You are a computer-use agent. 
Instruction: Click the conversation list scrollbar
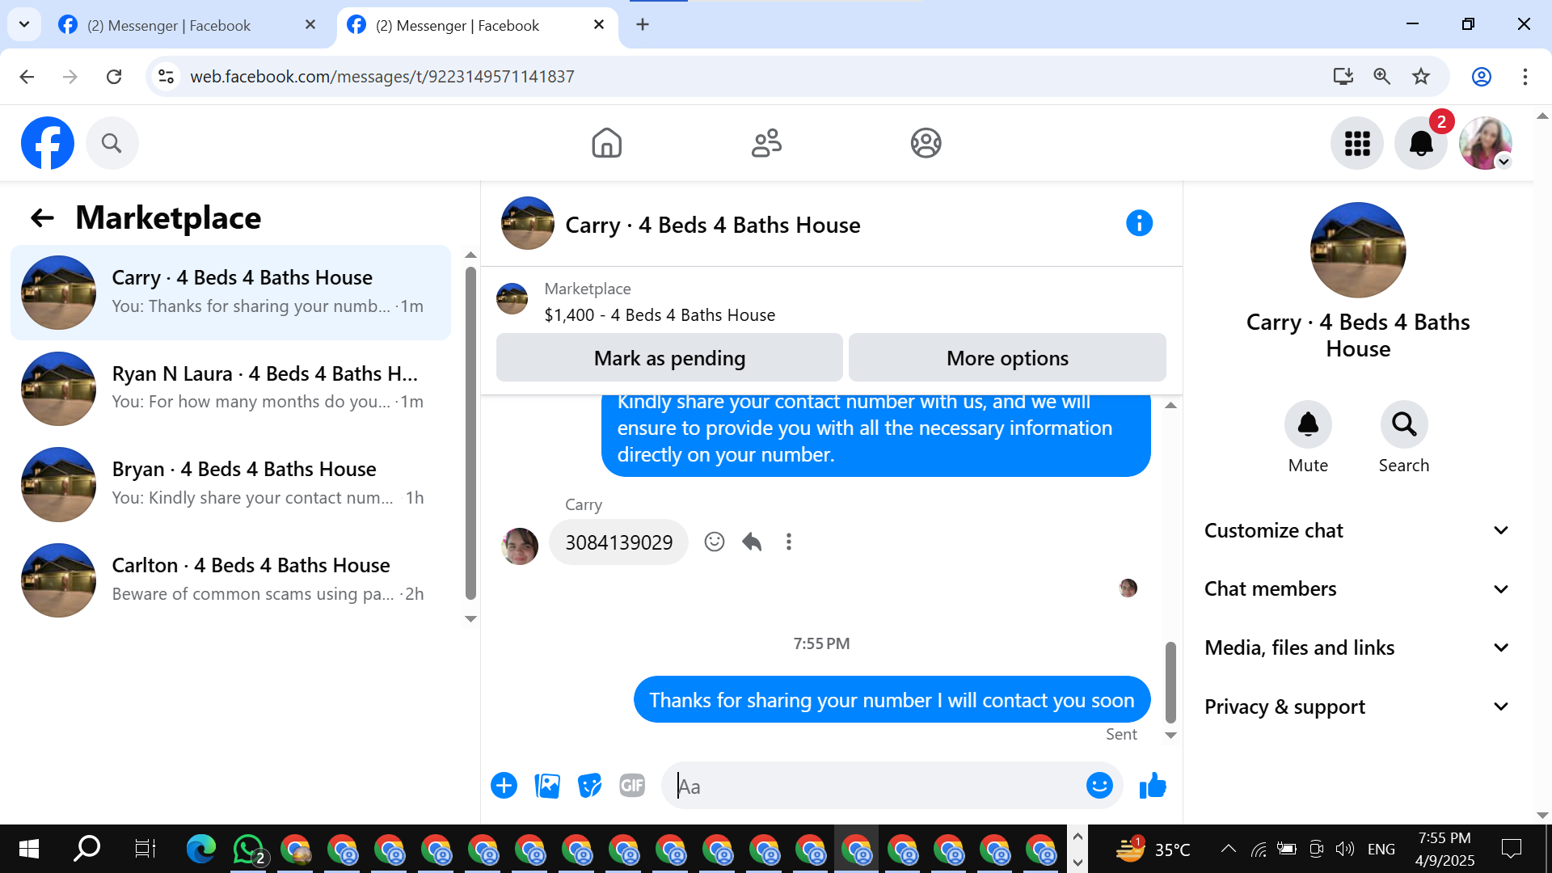coord(470,433)
